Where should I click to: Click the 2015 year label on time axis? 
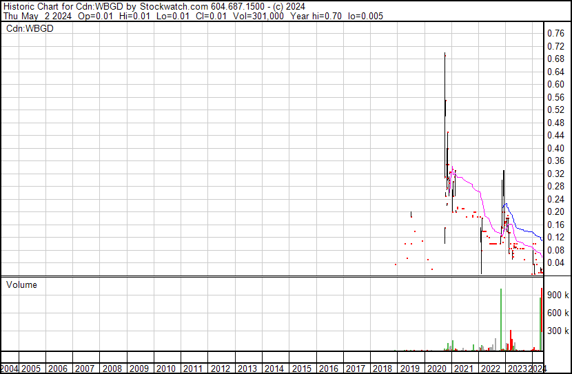302,369
